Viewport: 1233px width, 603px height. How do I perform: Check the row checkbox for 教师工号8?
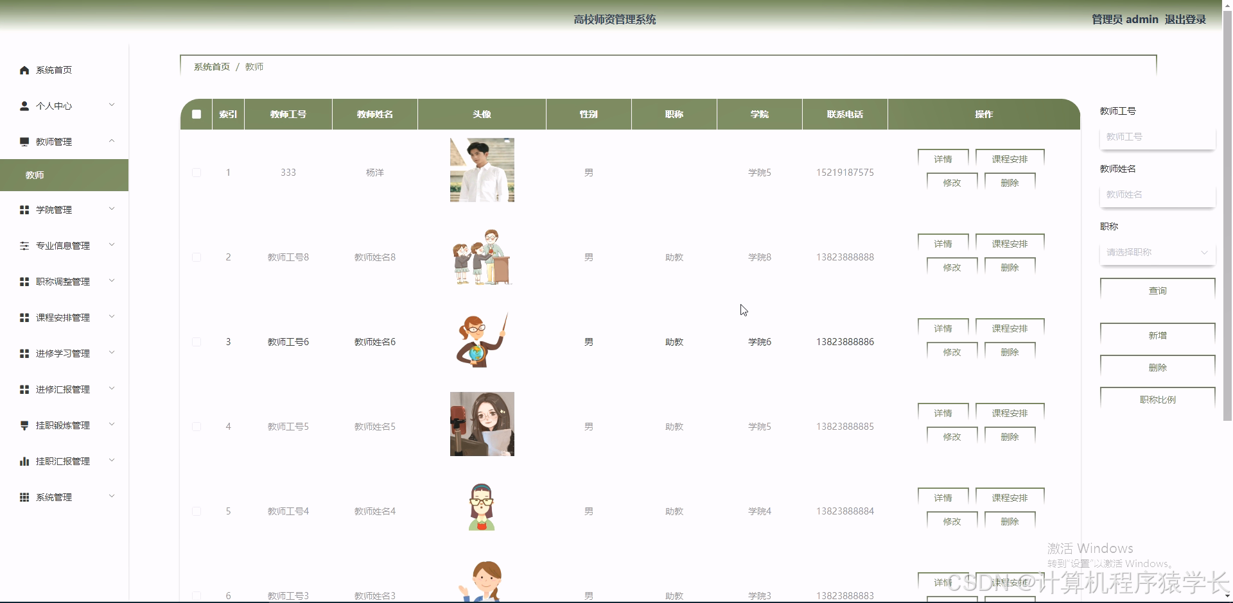pos(197,257)
